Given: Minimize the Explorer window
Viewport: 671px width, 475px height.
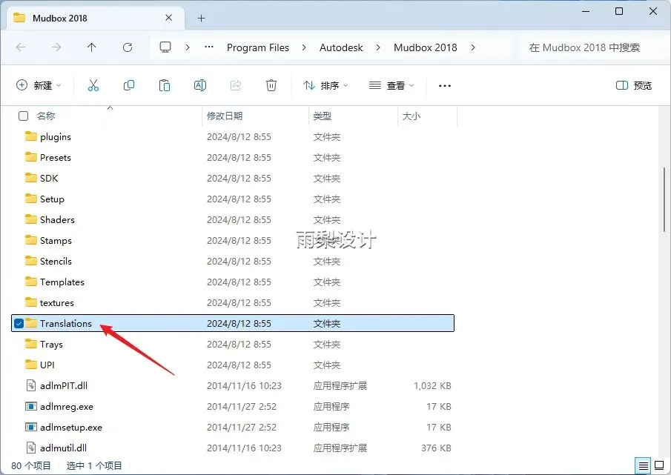Looking at the screenshot, I should [x=586, y=12].
